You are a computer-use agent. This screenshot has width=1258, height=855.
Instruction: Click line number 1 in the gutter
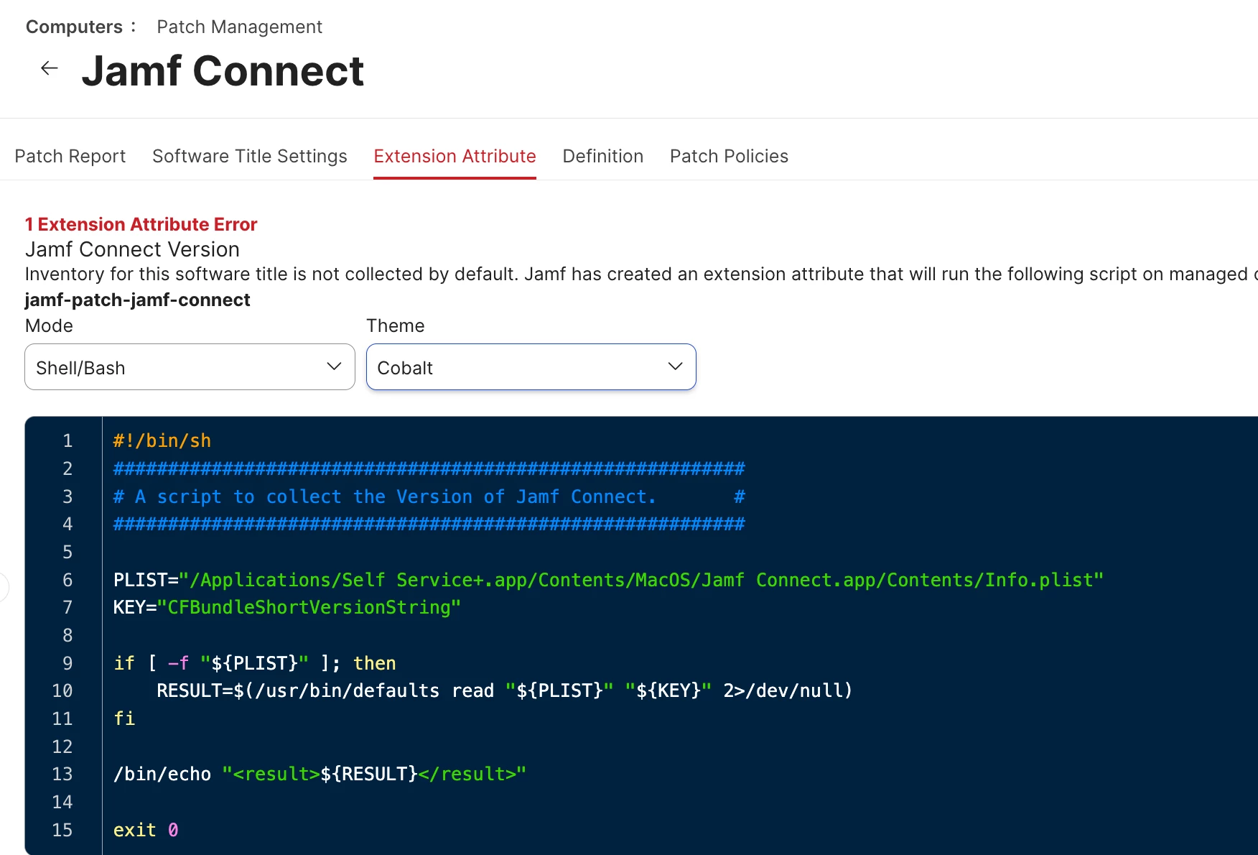(67, 440)
